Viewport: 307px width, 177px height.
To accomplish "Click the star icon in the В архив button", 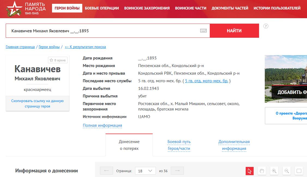I will tap(51, 60).
